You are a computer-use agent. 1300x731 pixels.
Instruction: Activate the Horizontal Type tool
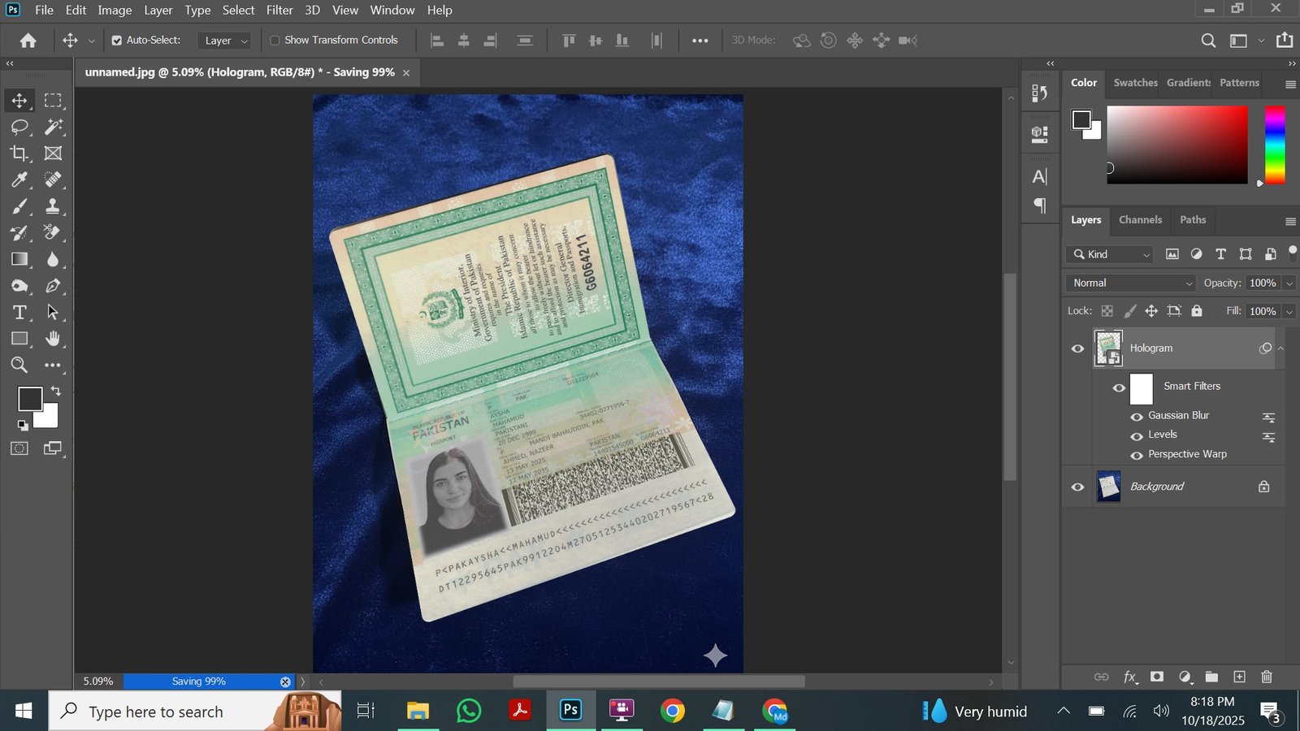point(19,313)
